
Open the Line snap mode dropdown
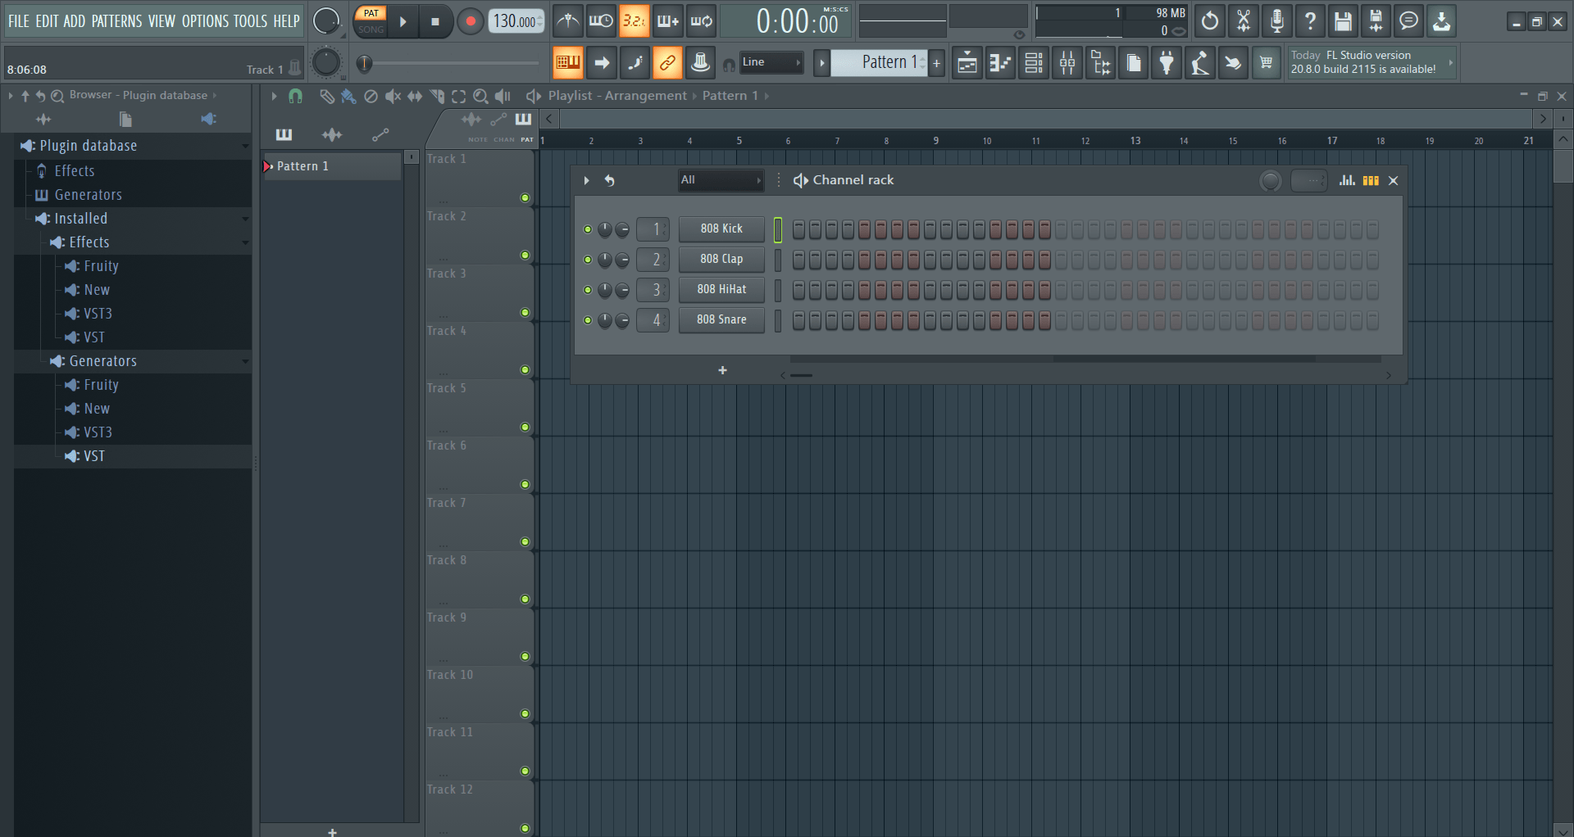coord(771,62)
